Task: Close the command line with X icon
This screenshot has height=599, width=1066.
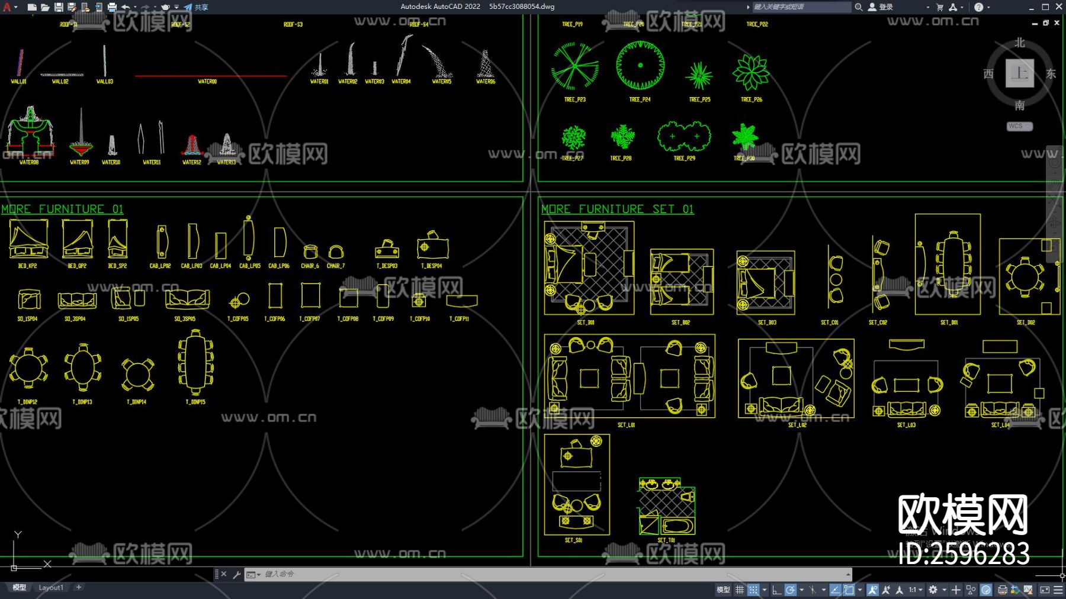Action: coord(224,574)
